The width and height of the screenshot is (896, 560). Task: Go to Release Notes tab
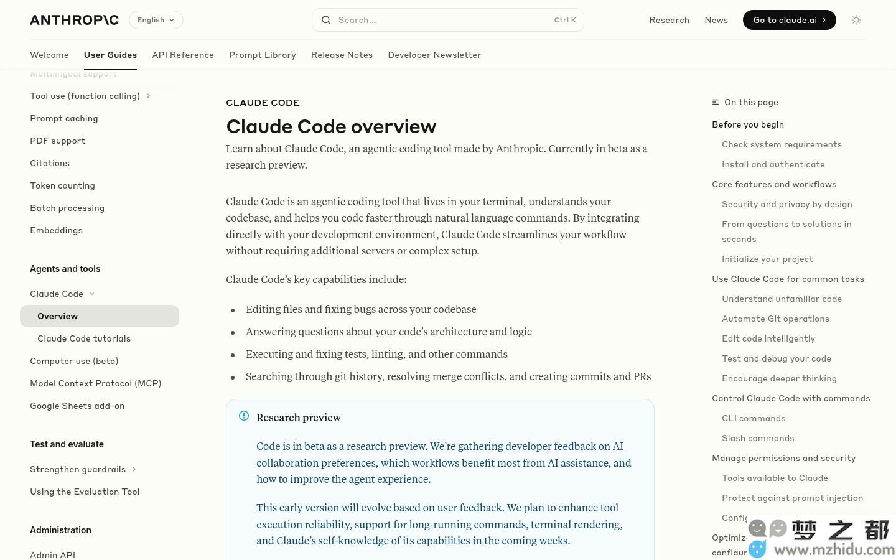pos(342,55)
